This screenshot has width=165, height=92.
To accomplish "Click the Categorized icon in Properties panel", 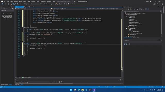I will pyautogui.click(x=125, y=44).
